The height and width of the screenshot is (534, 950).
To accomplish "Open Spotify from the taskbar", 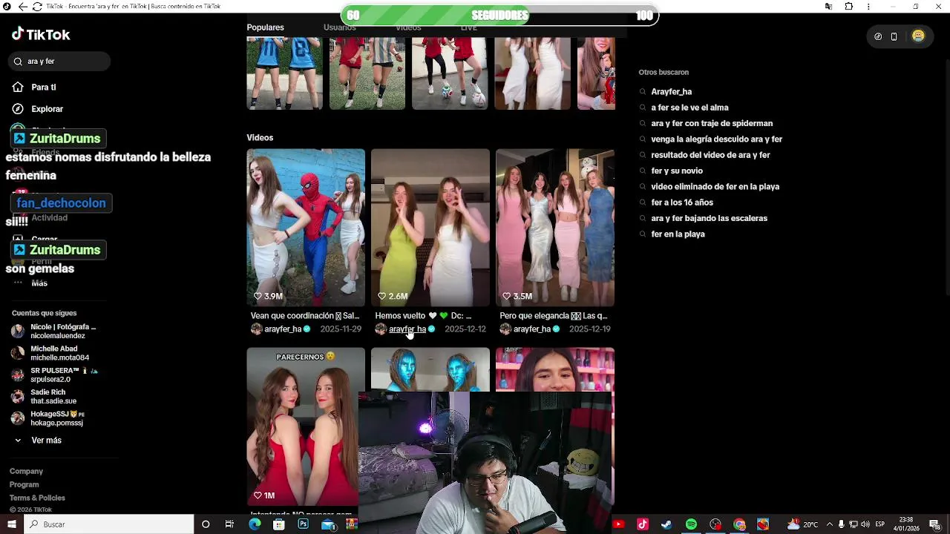I will (x=691, y=524).
